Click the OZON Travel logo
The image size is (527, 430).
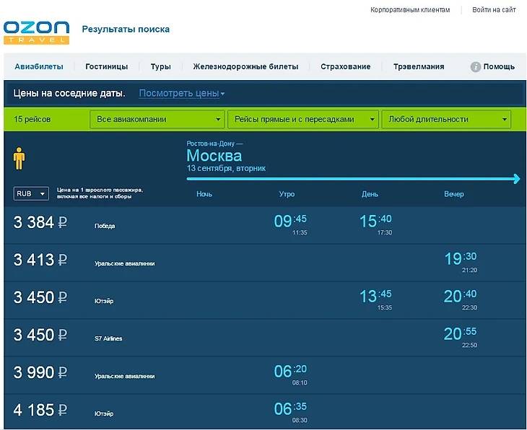pos(36,31)
